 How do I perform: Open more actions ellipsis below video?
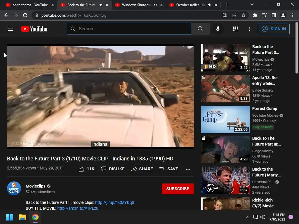coord(188,169)
